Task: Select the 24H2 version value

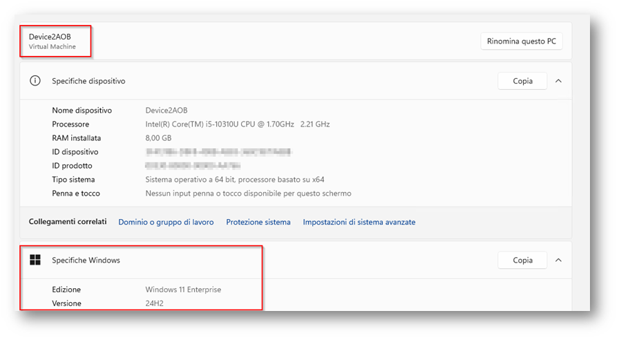Action: coord(154,303)
